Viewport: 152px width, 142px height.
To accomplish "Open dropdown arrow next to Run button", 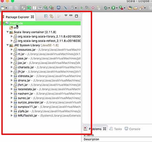I will pos(117,8).
